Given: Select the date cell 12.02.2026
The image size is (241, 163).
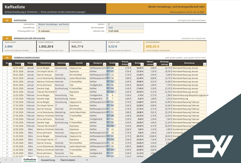Looking at the screenshot, I should coord(18,95).
